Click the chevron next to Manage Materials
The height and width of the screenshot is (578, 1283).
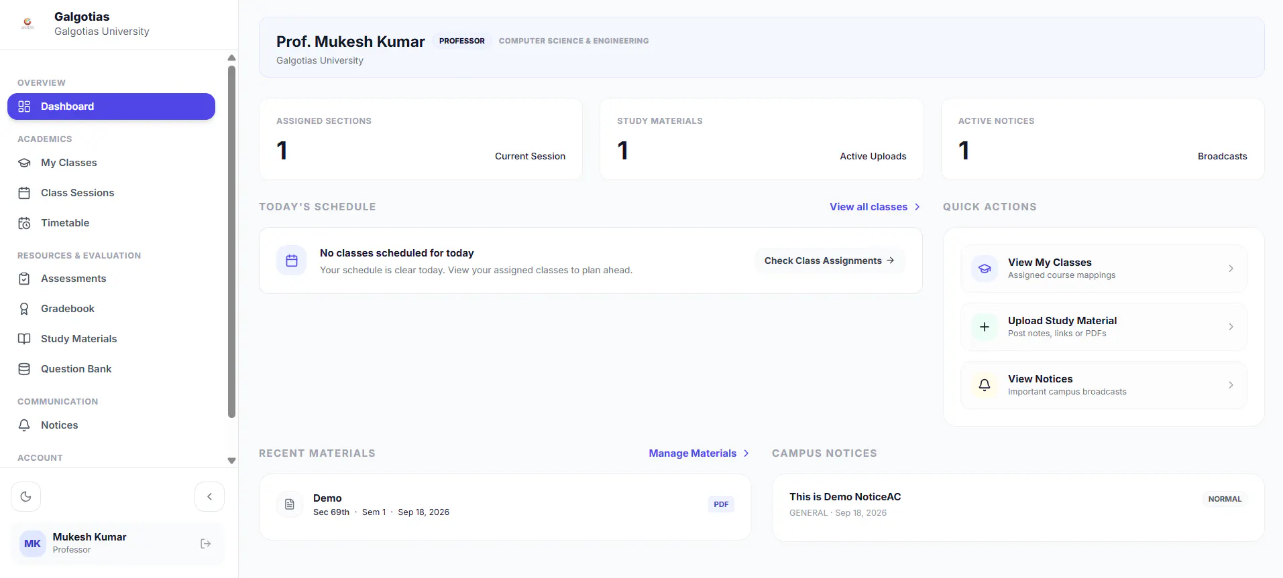(746, 453)
